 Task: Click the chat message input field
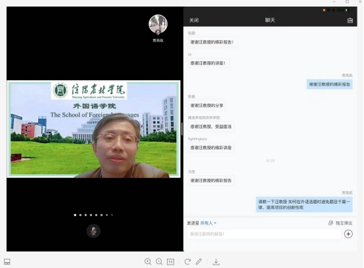tap(264, 234)
